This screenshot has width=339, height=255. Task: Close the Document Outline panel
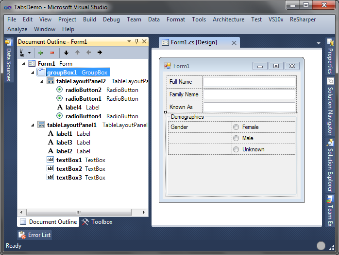pyautogui.click(x=144, y=41)
